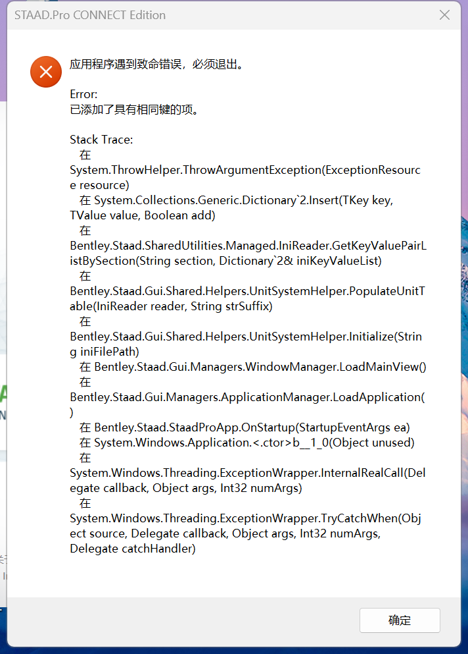Click the StaadProApp.OnStartup line
468x654 pixels.
coord(245,427)
